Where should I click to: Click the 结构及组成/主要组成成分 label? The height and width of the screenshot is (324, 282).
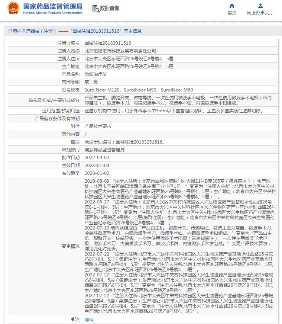pos(54,100)
